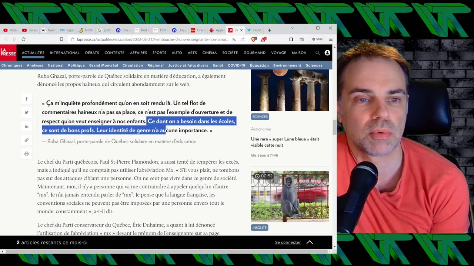
Task: Click the translate page icon in address bar
Action: (x=234, y=39)
